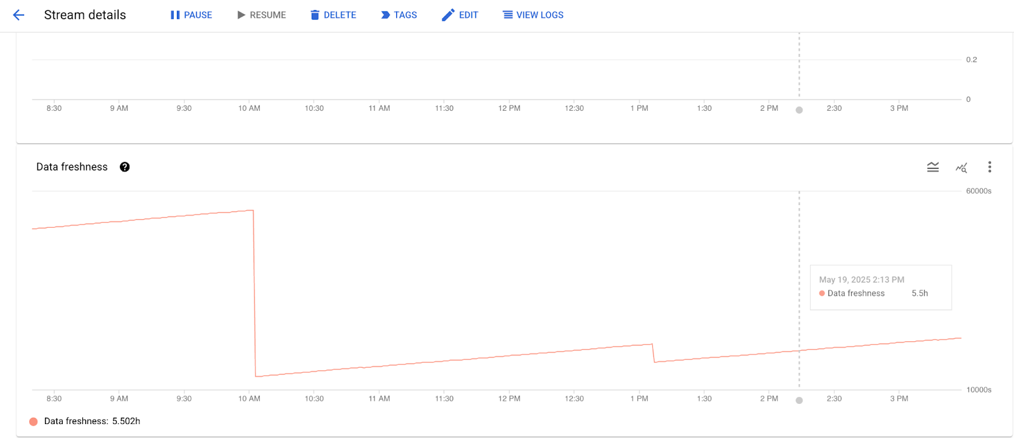Click the help icon beside Data freshness

(x=125, y=167)
